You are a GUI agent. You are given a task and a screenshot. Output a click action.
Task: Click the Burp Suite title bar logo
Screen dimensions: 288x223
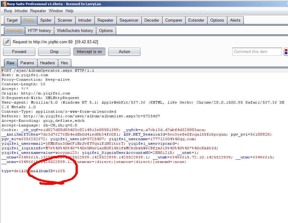point(4,4)
